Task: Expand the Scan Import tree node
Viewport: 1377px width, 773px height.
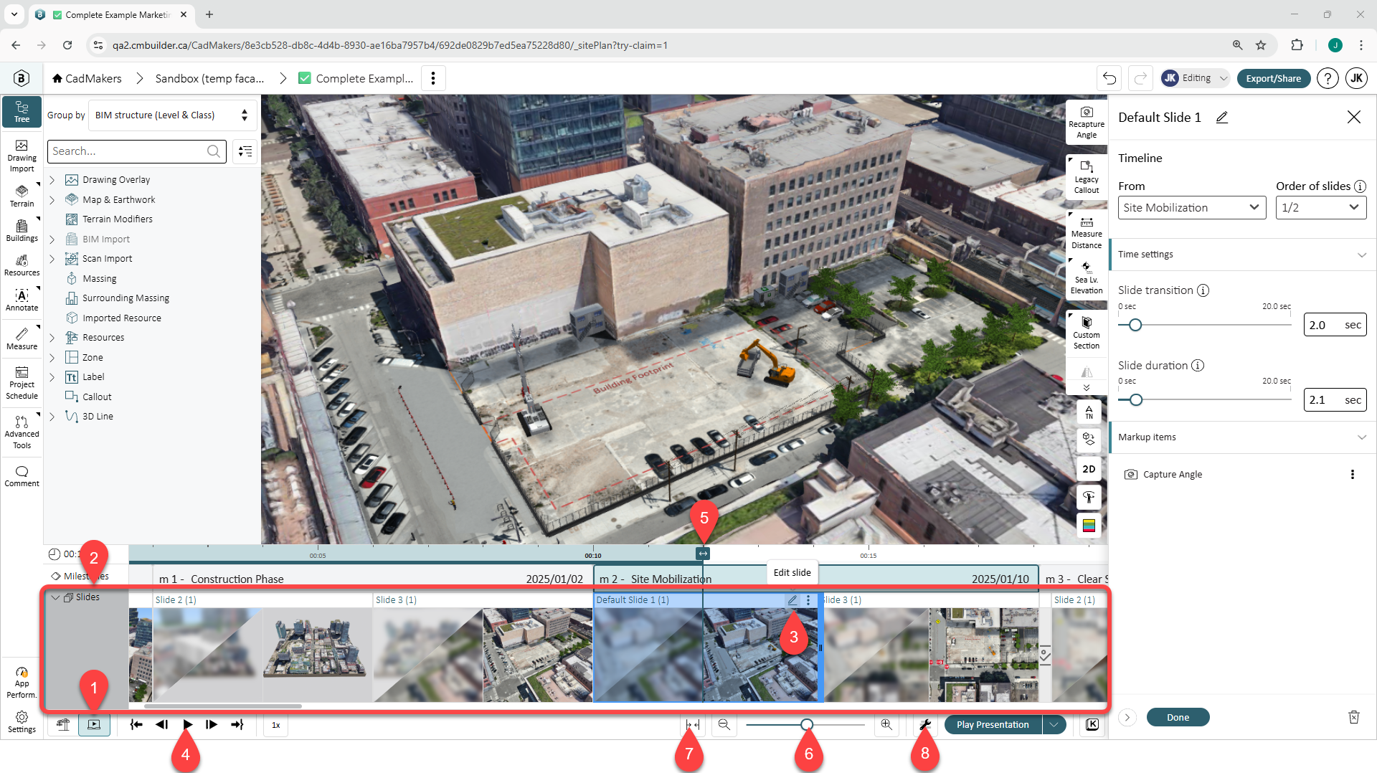Action: (52, 259)
